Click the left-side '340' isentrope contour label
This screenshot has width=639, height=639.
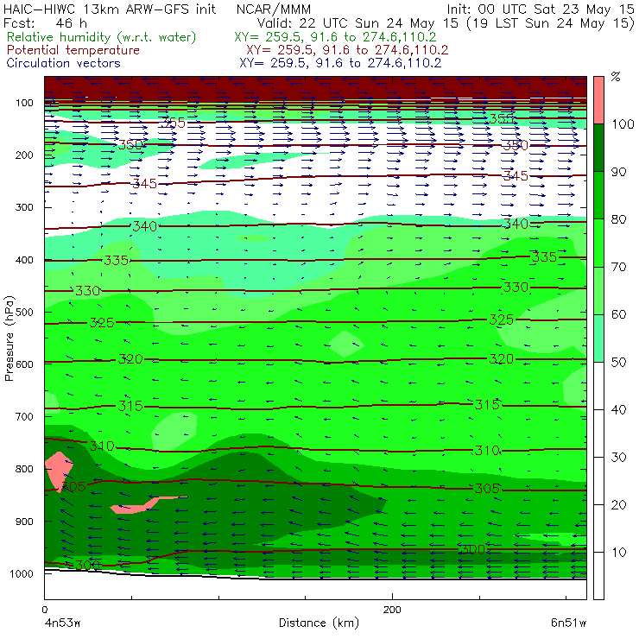pyautogui.click(x=145, y=226)
